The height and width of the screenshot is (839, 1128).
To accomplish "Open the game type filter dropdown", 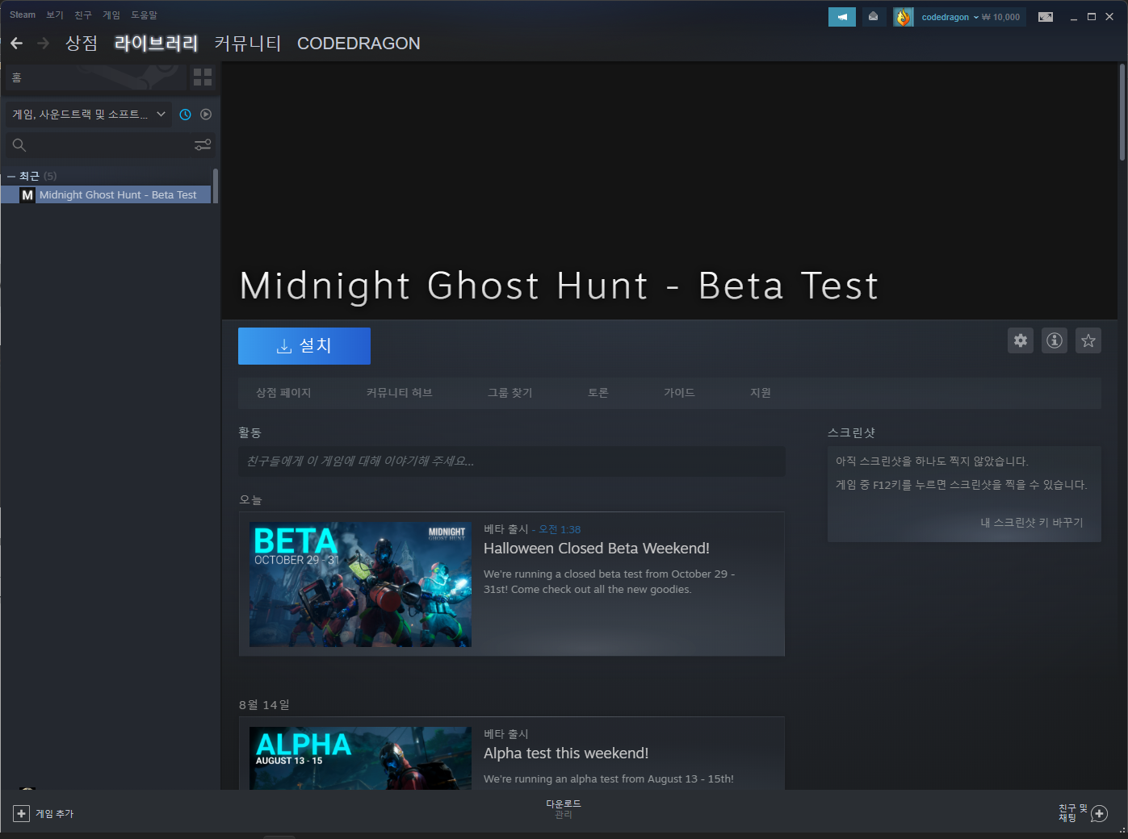I will coord(89,115).
